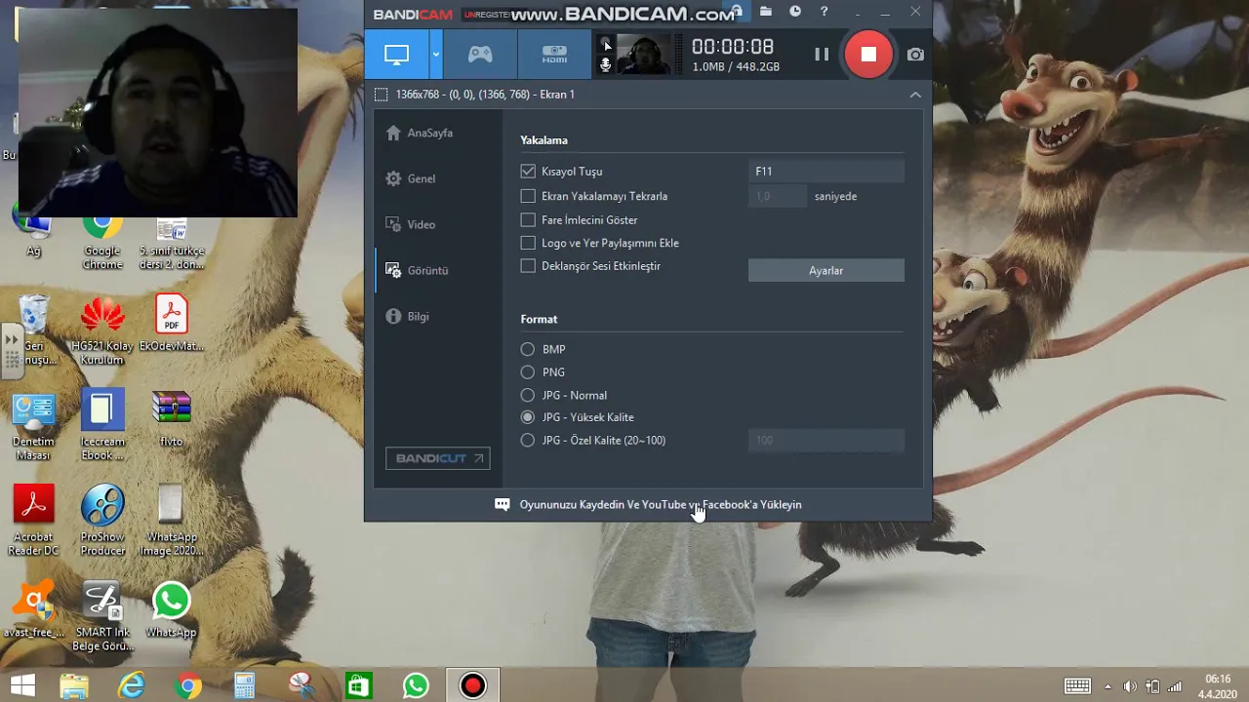This screenshot has height=702, width=1249.
Task: Toggle the Kısayol Tuşu checkbox
Action: [x=528, y=171]
